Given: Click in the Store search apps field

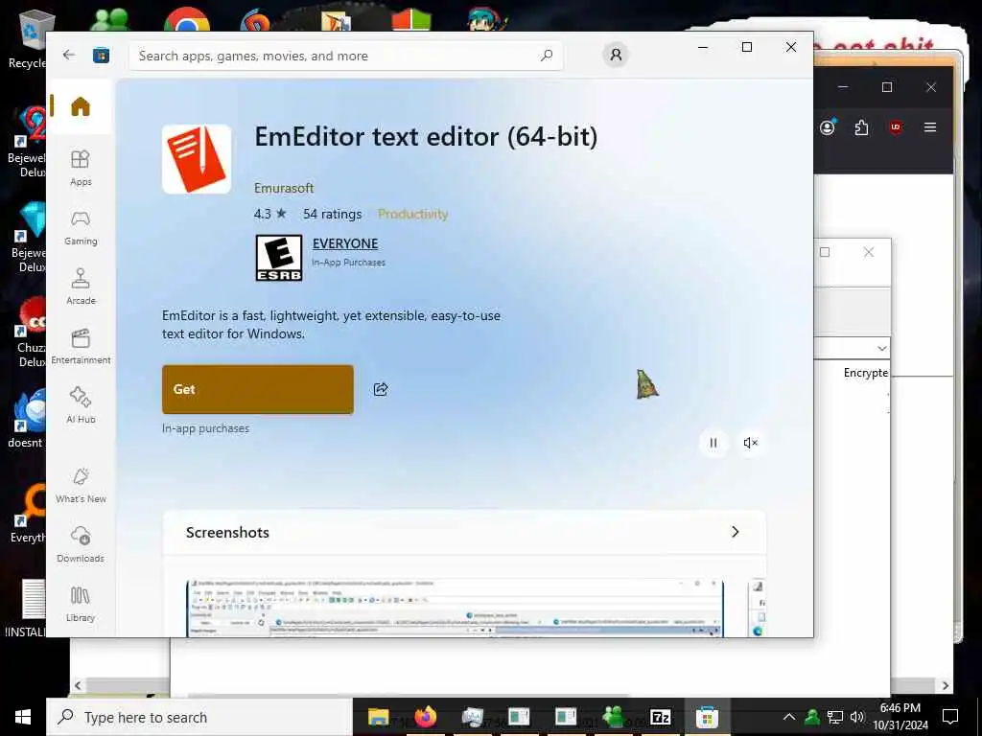Looking at the screenshot, I should pos(345,56).
